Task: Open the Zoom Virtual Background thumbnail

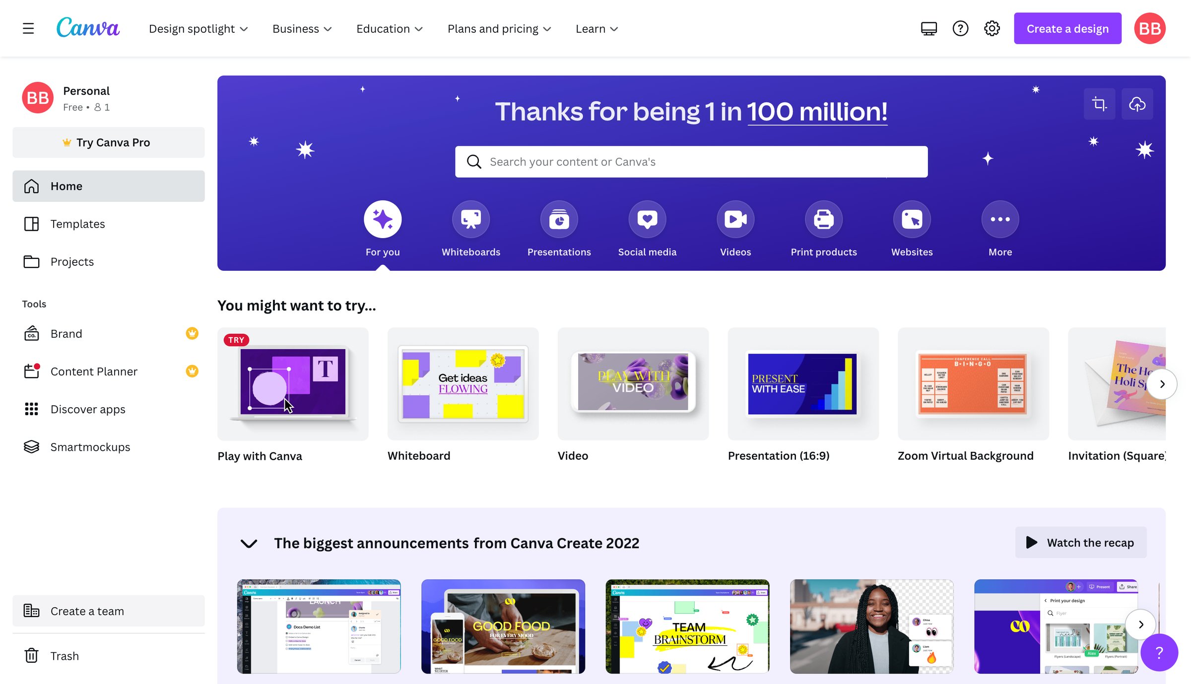Action: point(973,384)
